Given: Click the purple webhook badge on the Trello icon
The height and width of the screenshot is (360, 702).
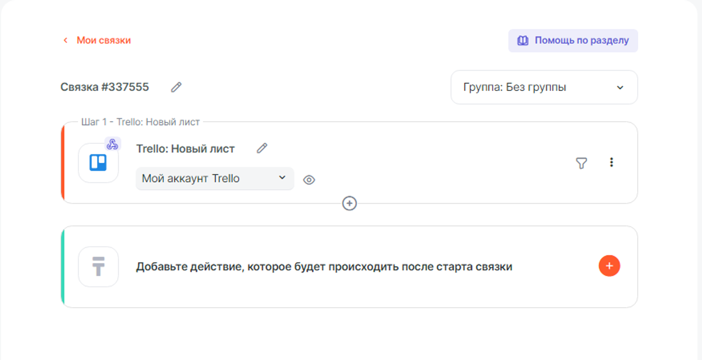Looking at the screenshot, I should (x=112, y=144).
